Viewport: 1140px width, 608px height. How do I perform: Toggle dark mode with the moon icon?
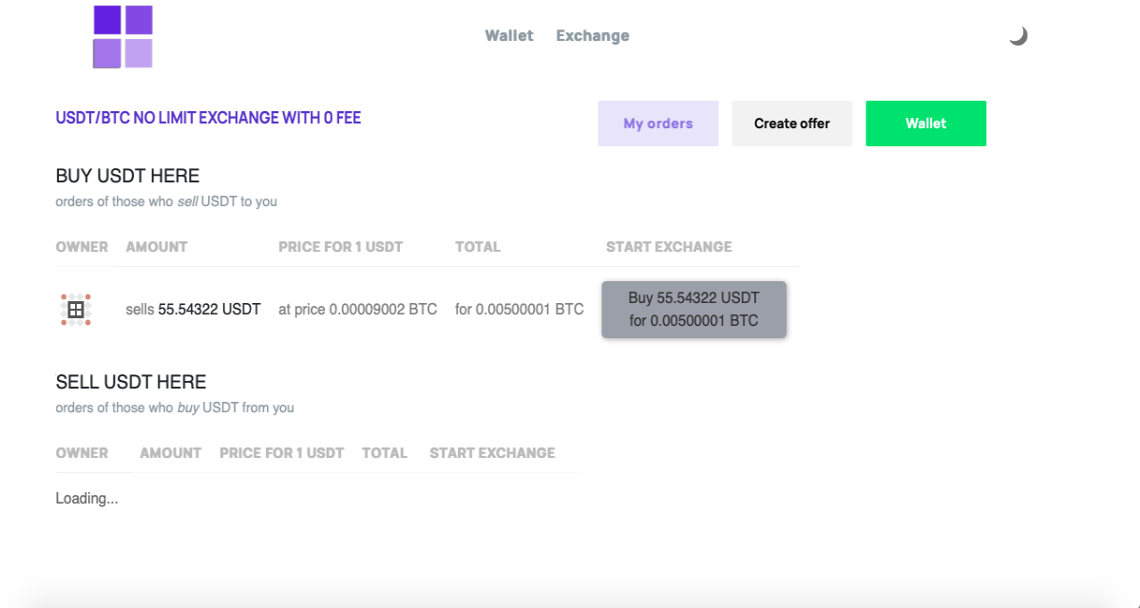pos(1017,36)
